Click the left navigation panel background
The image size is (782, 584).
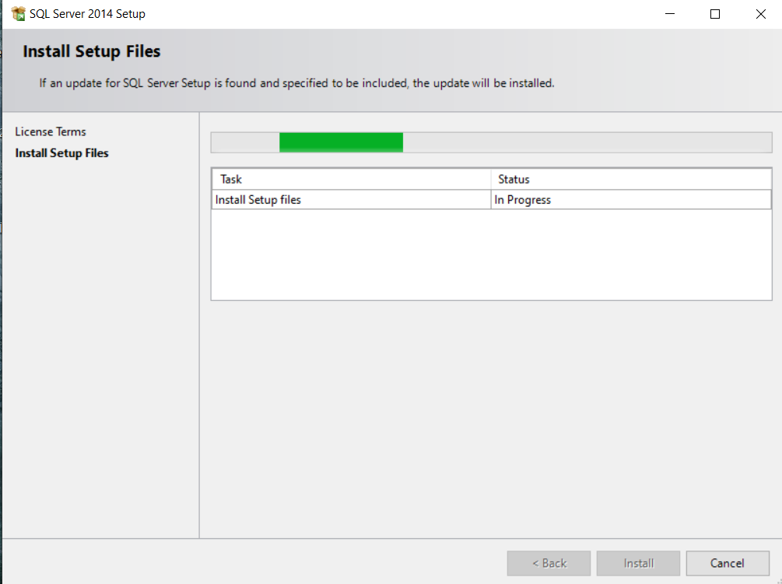[x=100, y=350]
